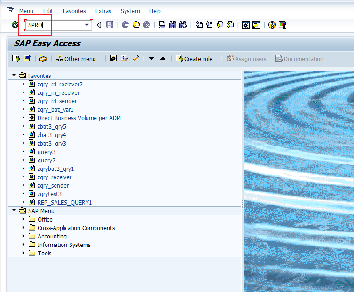The width and height of the screenshot is (354, 292).
Task: Select zbat3_qry3 favorite
Action: point(52,143)
